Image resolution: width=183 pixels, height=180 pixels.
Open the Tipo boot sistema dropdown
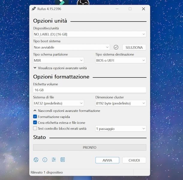71,47
